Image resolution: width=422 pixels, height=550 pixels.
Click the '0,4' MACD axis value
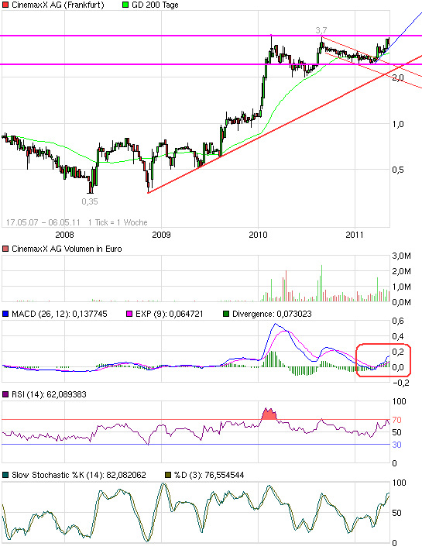398,337
